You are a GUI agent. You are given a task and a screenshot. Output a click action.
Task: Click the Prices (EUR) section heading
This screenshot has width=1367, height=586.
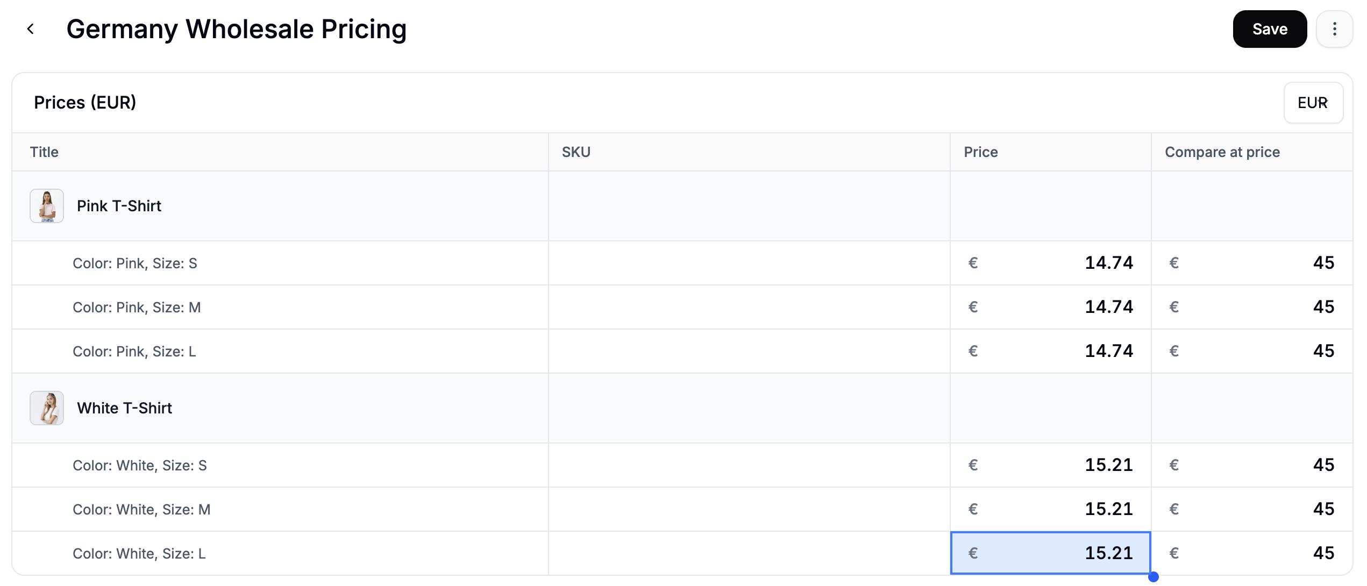click(x=85, y=102)
